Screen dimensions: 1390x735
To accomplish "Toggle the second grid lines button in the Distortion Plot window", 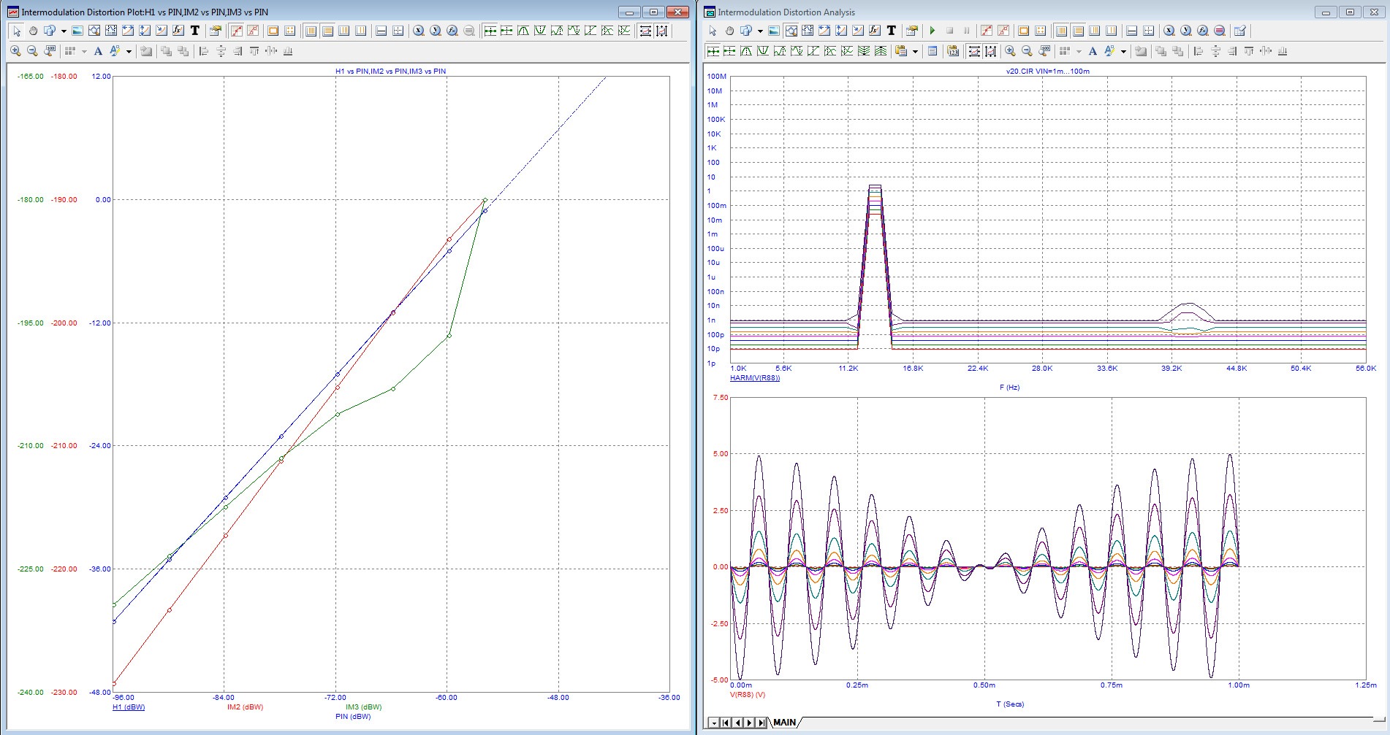I will pos(327,31).
